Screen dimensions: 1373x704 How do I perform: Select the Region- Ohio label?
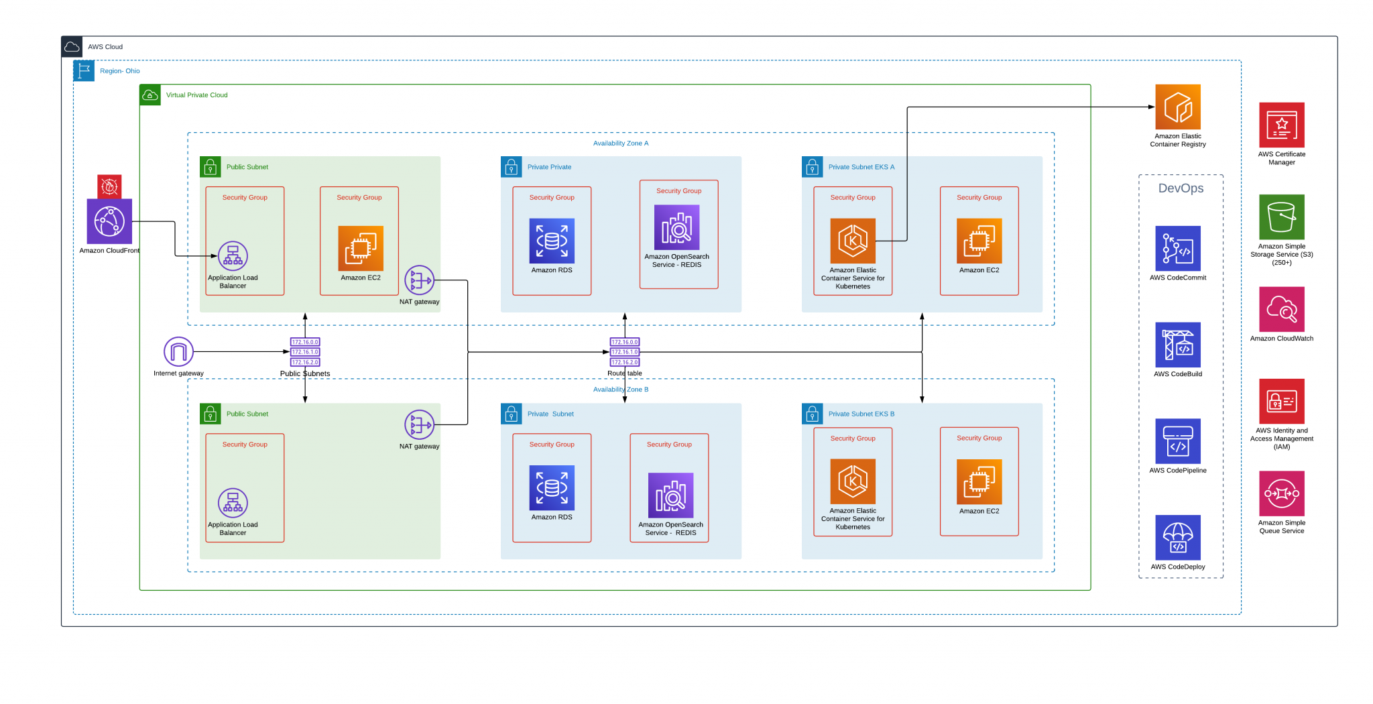(120, 71)
